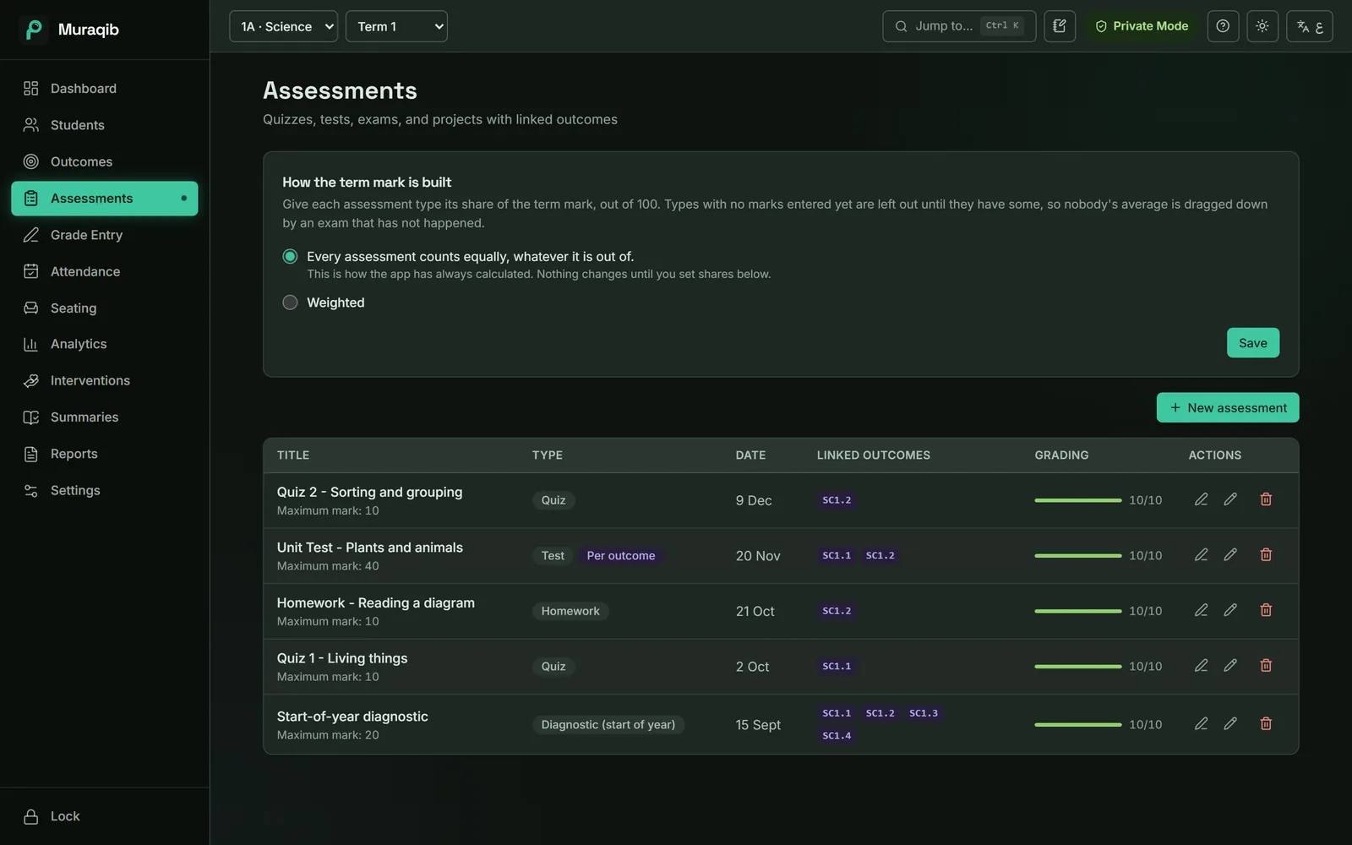Open the Term 1 dropdown

[x=396, y=26]
